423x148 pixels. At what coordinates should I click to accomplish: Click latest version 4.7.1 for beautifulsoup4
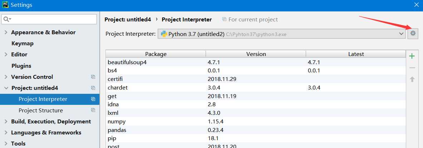pyautogui.click(x=314, y=62)
